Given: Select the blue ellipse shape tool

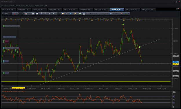Looking at the screenshot, I should pyautogui.click(x=111, y=14).
